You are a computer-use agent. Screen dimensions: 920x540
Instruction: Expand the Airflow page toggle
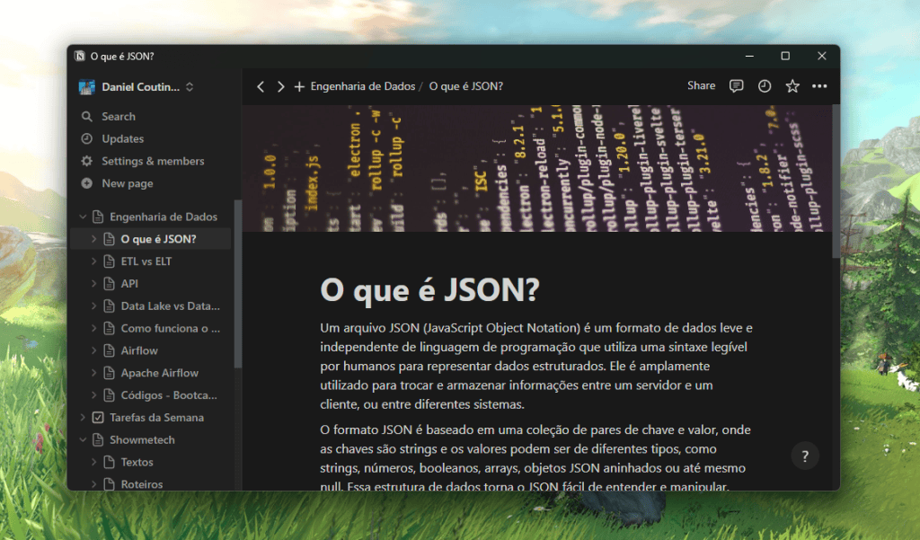click(x=94, y=350)
